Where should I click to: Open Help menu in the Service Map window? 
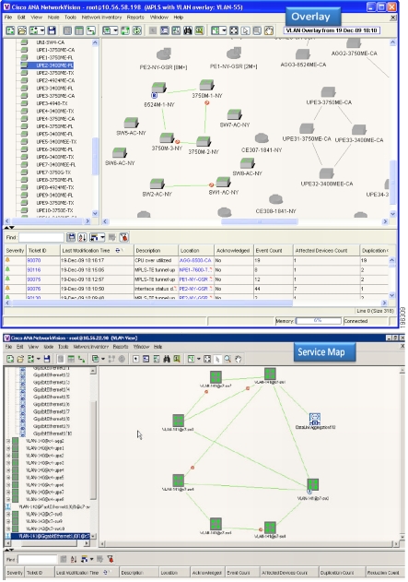(157, 347)
